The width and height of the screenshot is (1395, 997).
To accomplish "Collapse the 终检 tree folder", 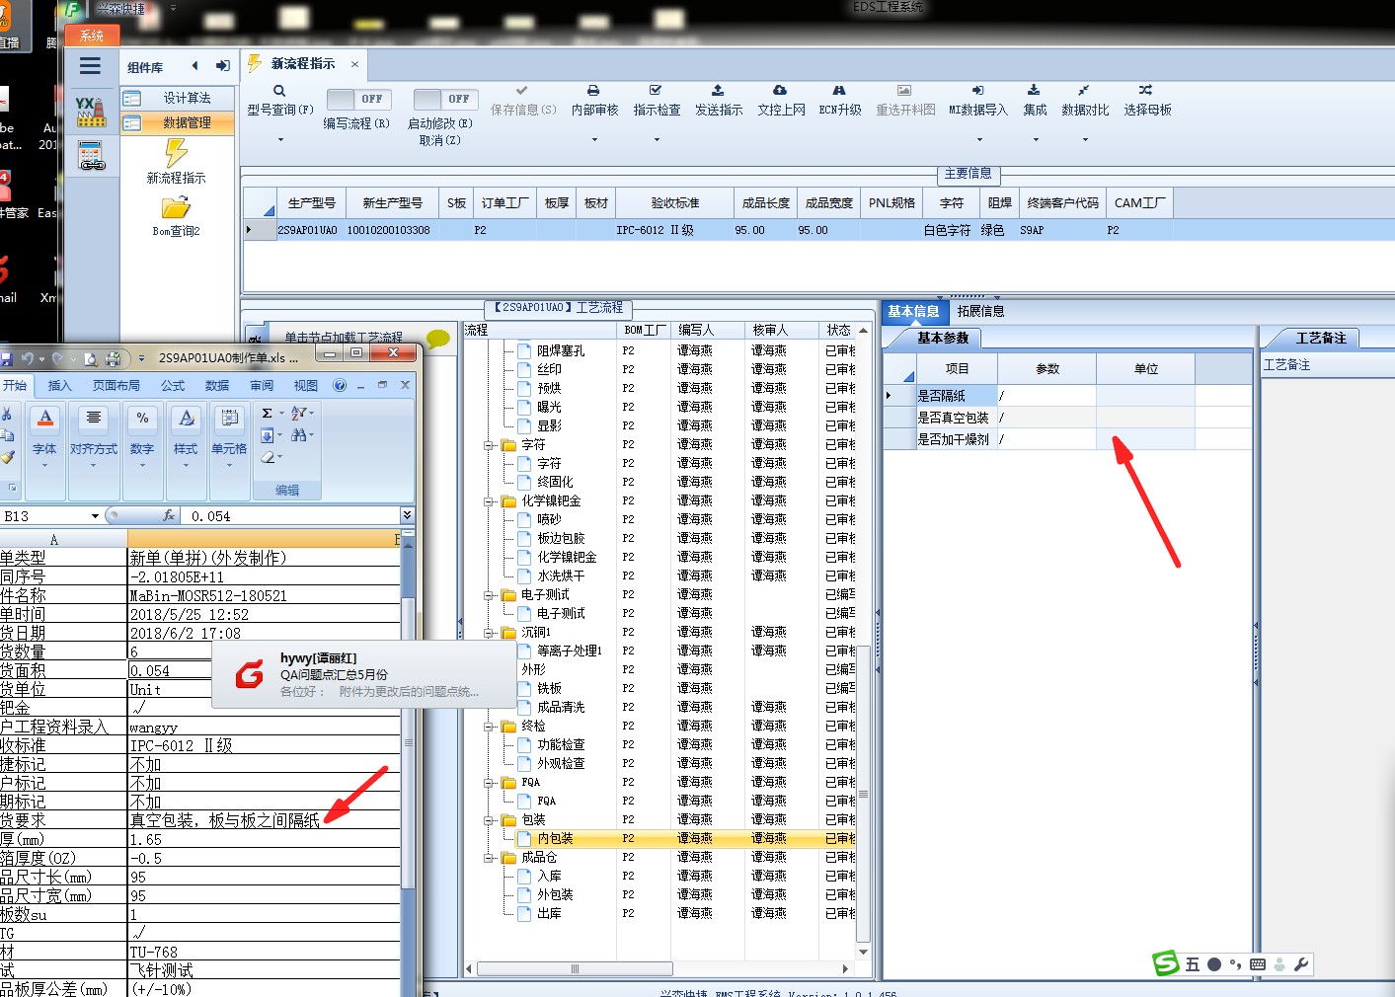I will pyautogui.click(x=489, y=727).
